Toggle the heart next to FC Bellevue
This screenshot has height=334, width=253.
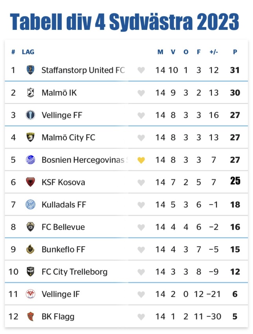[141, 227]
